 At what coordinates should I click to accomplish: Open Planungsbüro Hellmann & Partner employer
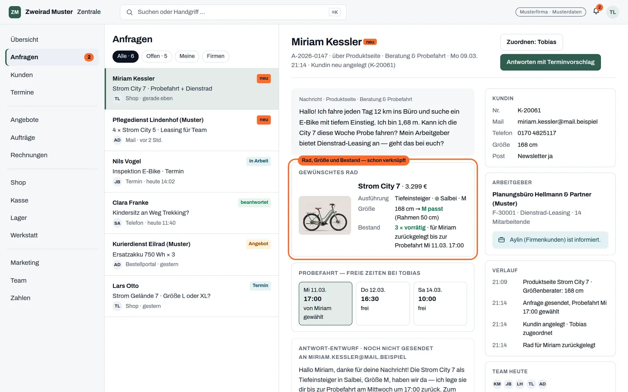(542, 199)
